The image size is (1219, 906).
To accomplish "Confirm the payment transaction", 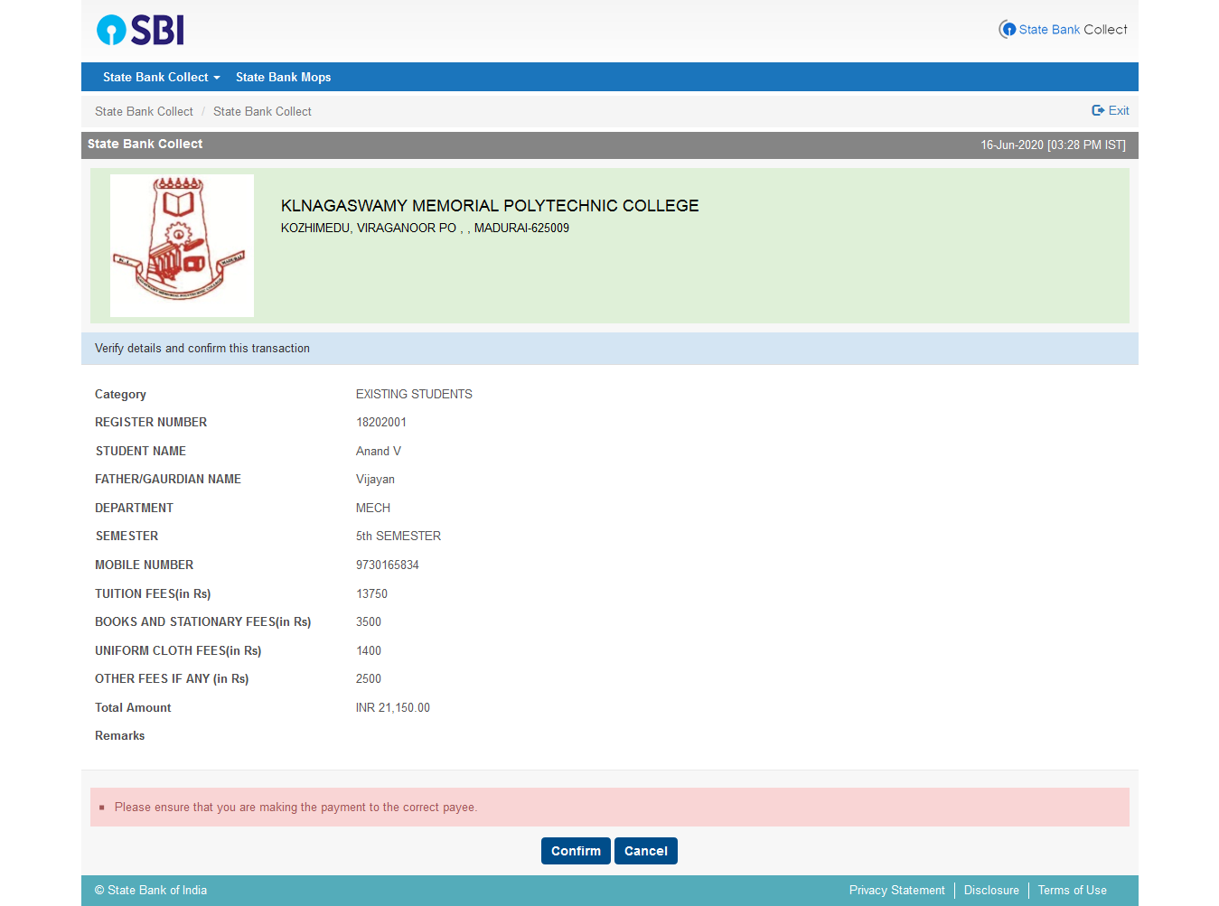I will tap(576, 851).
